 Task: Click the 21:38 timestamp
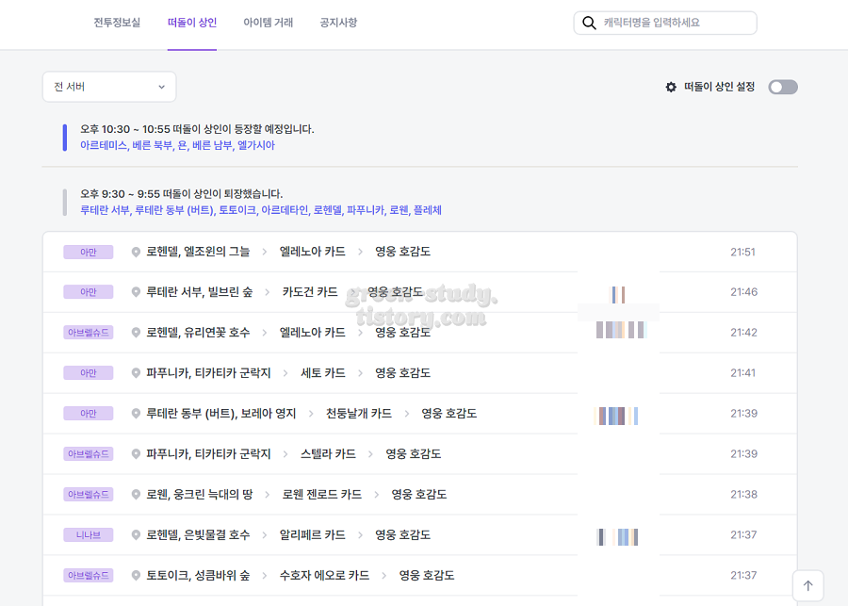(743, 495)
